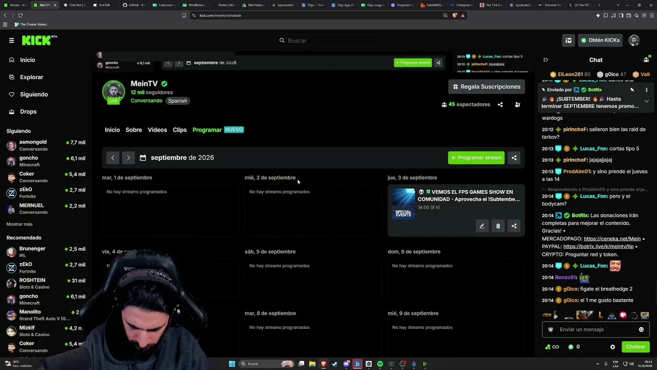This screenshot has height=370, width=657.
Task: Delete the scheduled FPS GAMES SHOW stream
Action: click(498, 226)
